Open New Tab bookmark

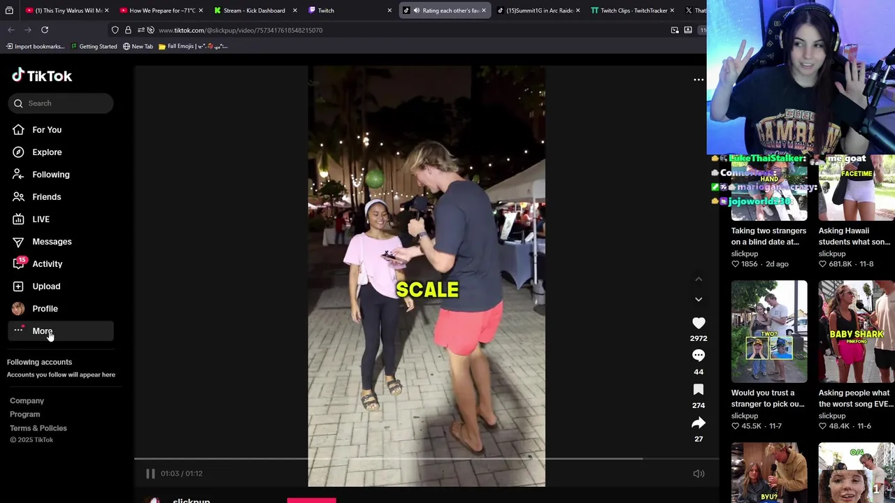(x=138, y=47)
